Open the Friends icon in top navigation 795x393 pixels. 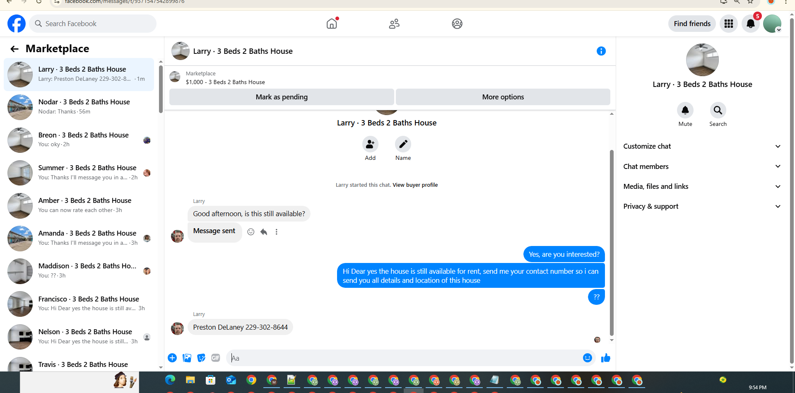tap(394, 24)
